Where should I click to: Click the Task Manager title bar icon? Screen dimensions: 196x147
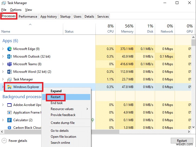coord(4,3)
